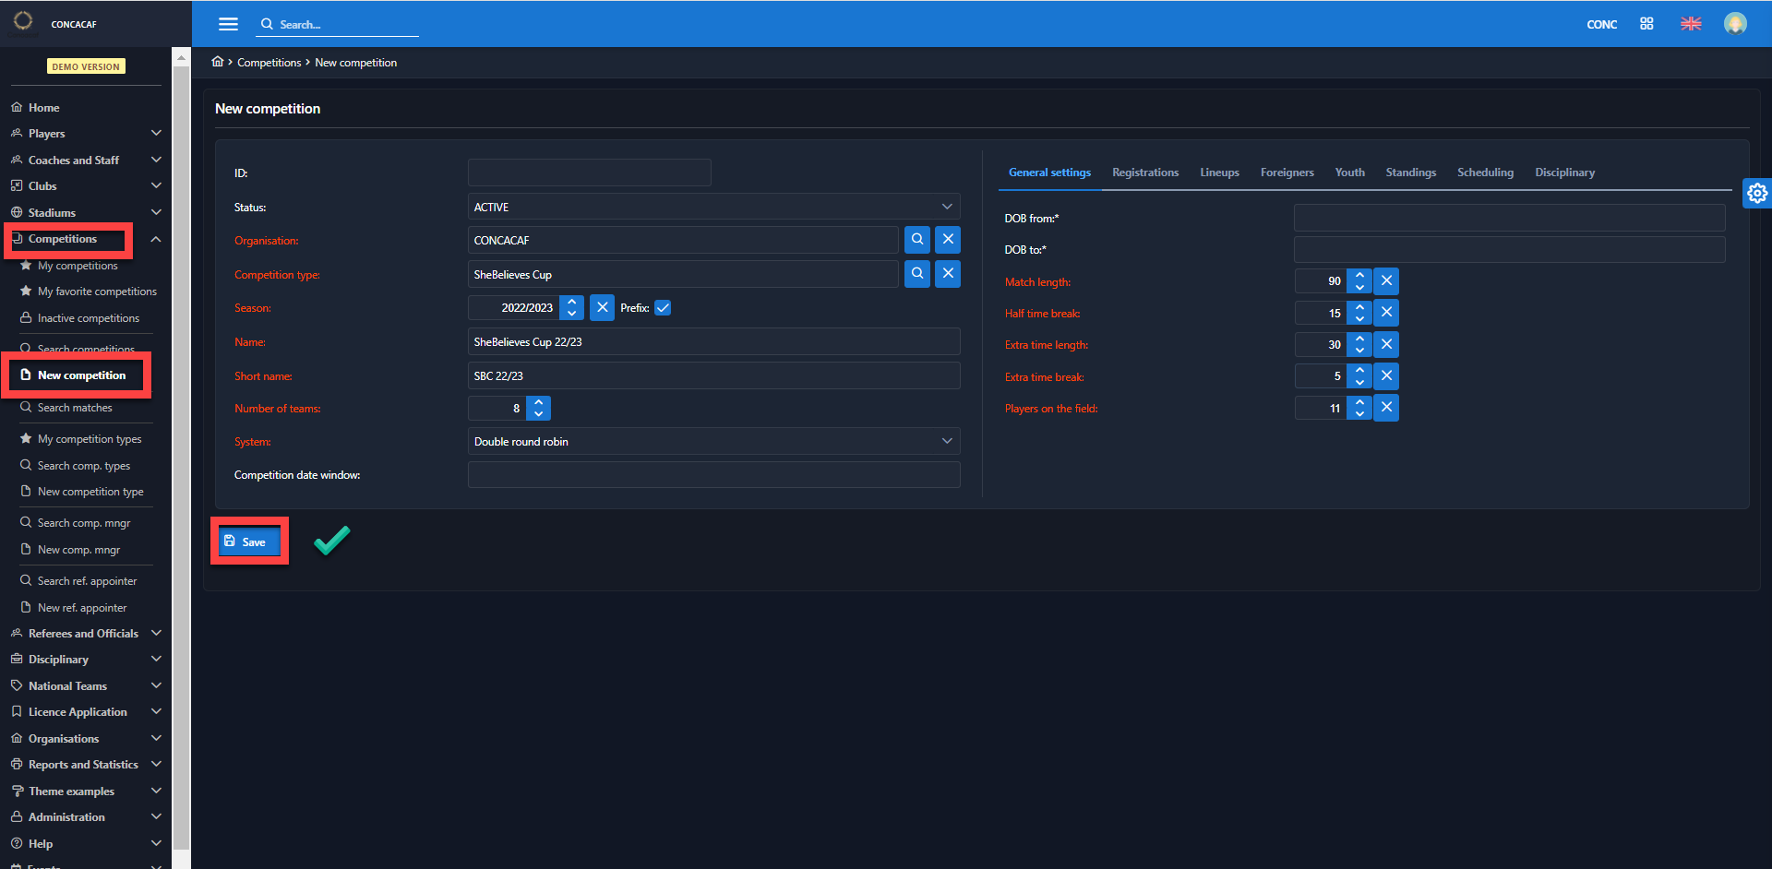1772x869 pixels.
Task: Click the DOB to input field
Action: [x=1509, y=249]
